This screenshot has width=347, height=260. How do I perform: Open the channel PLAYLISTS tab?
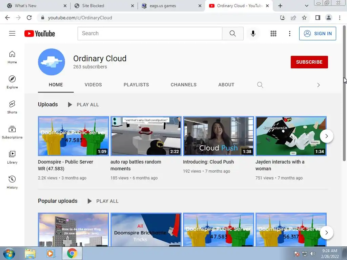(136, 85)
